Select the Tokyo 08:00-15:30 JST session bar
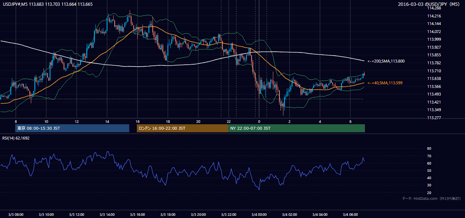 (72, 128)
